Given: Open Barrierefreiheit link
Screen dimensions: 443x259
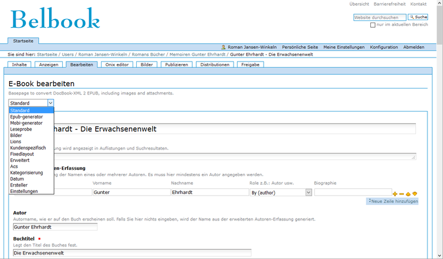Looking at the screenshot, I should (389, 4).
